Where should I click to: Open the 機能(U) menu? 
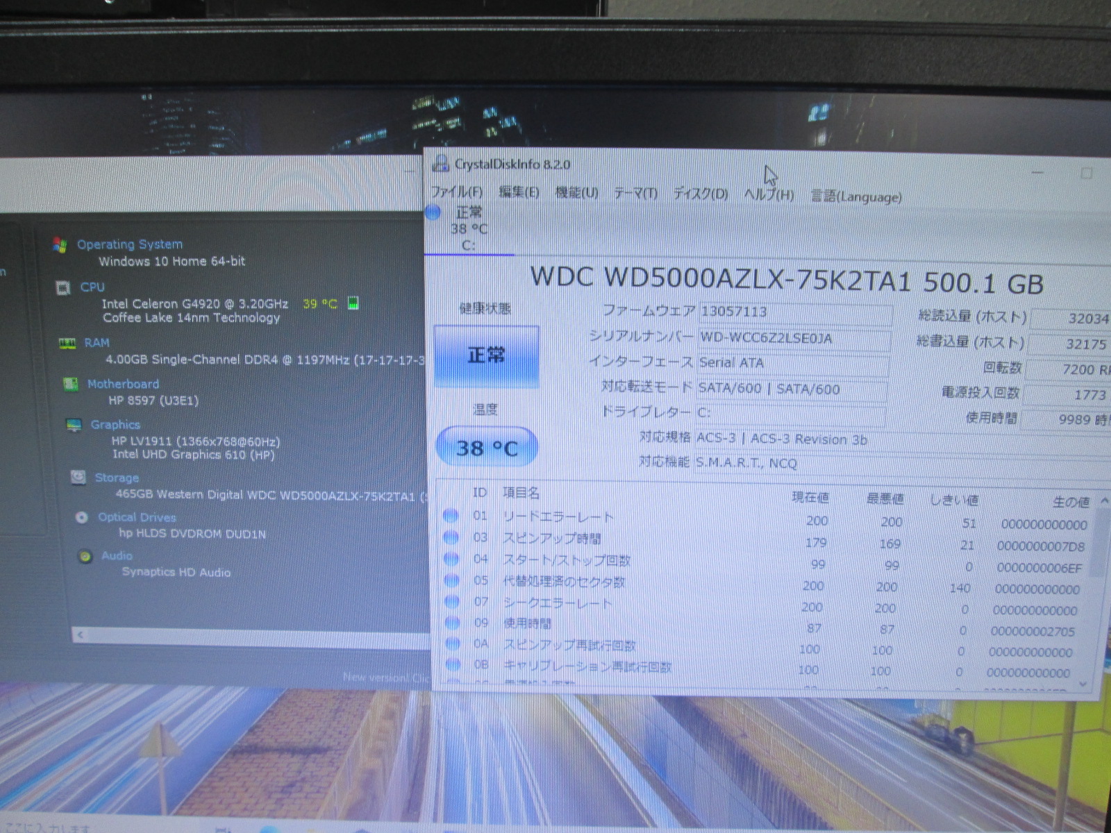click(x=576, y=192)
